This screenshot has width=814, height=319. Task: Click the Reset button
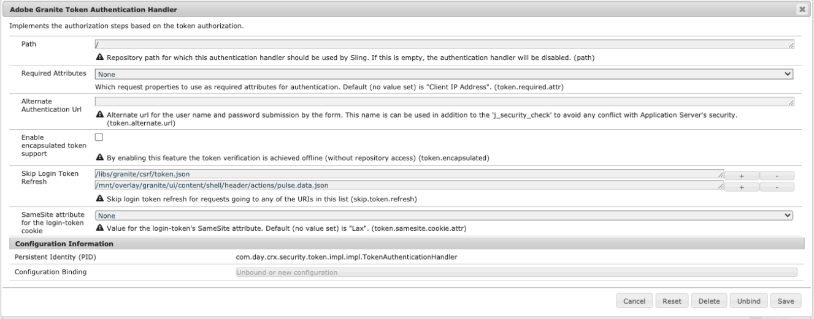coord(671,301)
